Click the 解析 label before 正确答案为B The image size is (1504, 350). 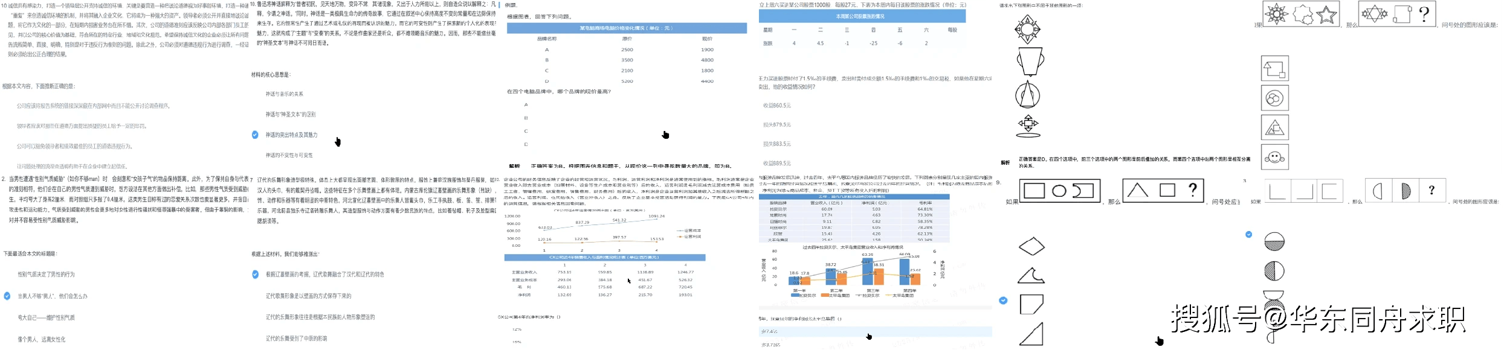click(x=514, y=165)
